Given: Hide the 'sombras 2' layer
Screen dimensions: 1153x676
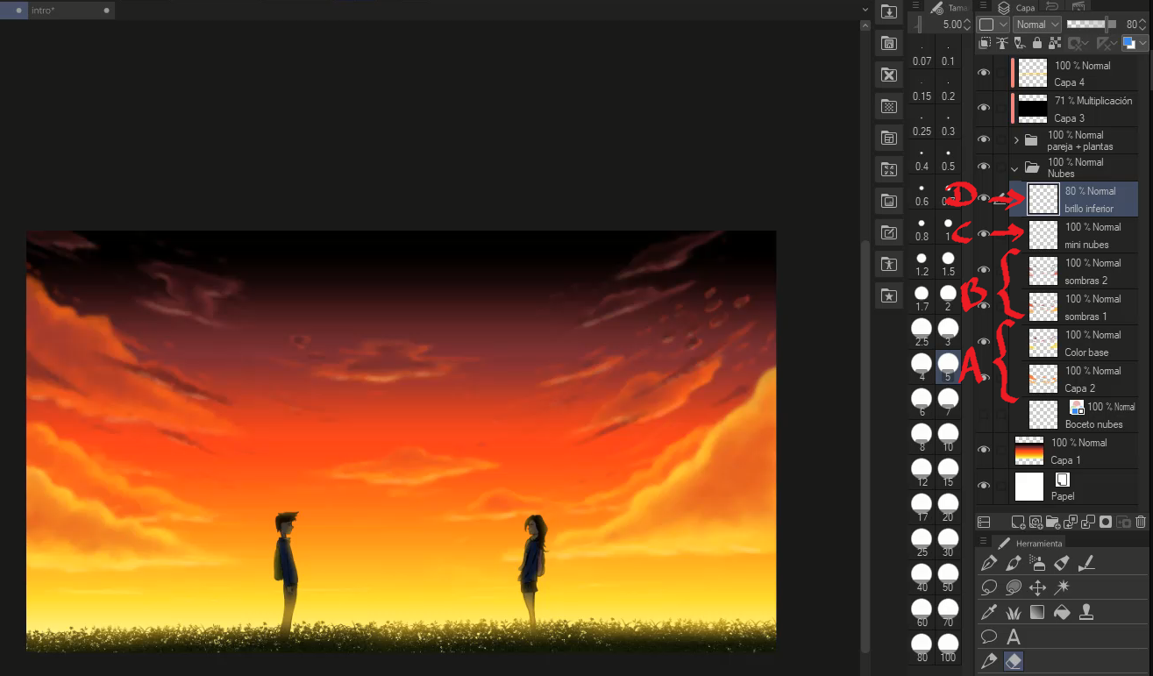Looking at the screenshot, I should pyautogui.click(x=984, y=270).
